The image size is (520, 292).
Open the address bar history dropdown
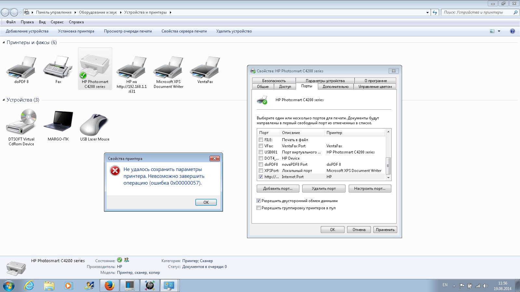[427, 12]
